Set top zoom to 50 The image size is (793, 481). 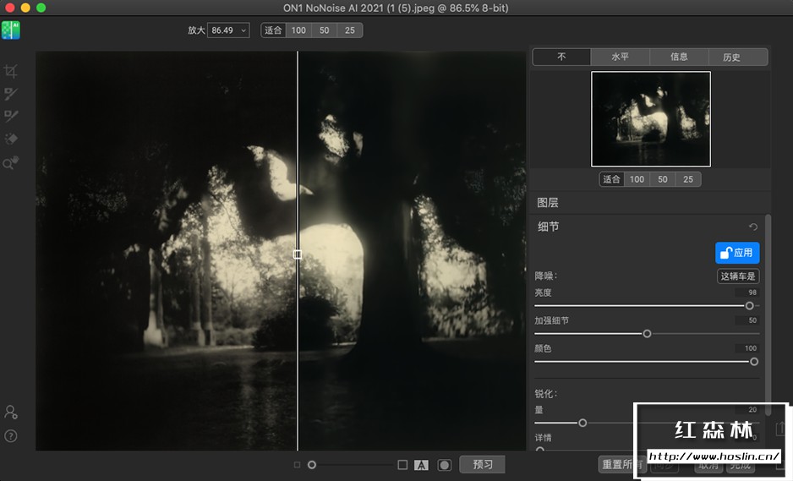(x=324, y=30)
